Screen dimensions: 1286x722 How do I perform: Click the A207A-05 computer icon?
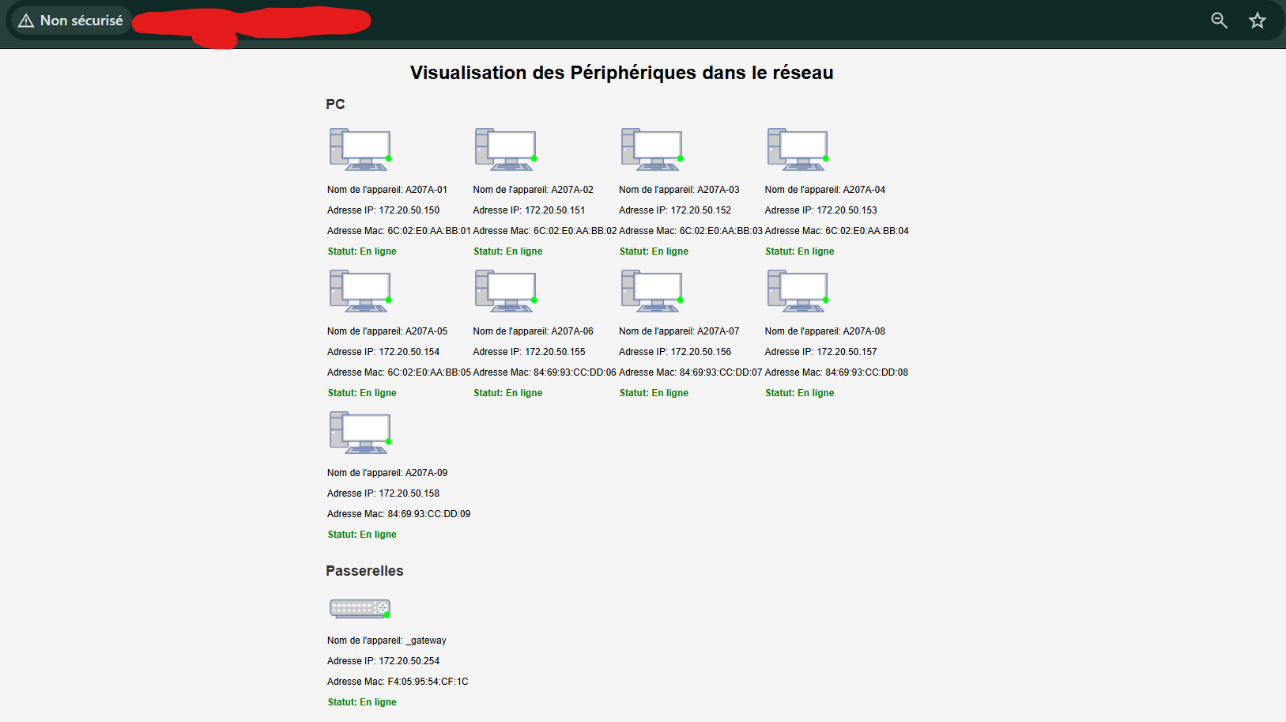coord(360,291)
